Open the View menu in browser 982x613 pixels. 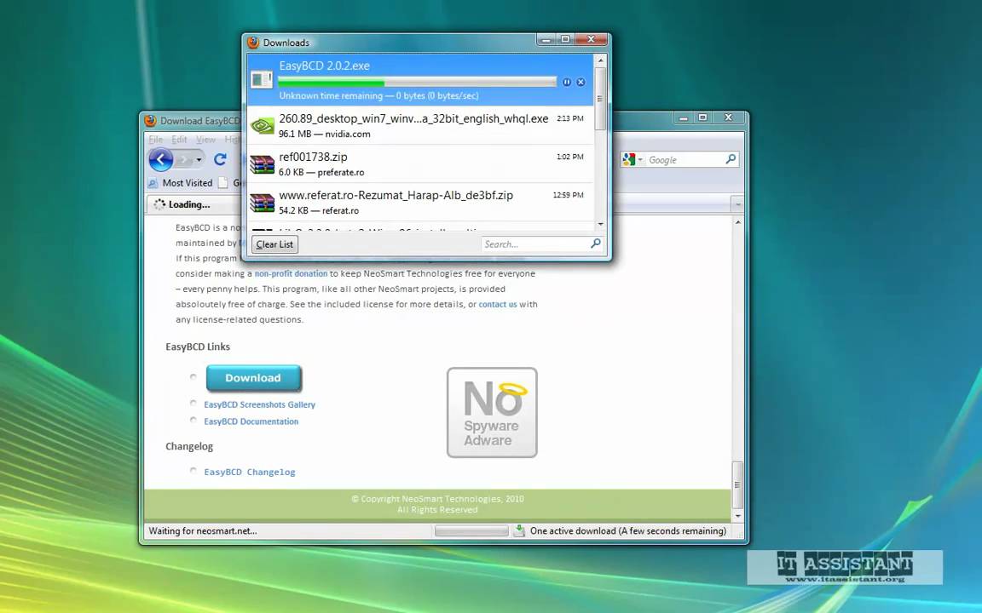[205, 139]
